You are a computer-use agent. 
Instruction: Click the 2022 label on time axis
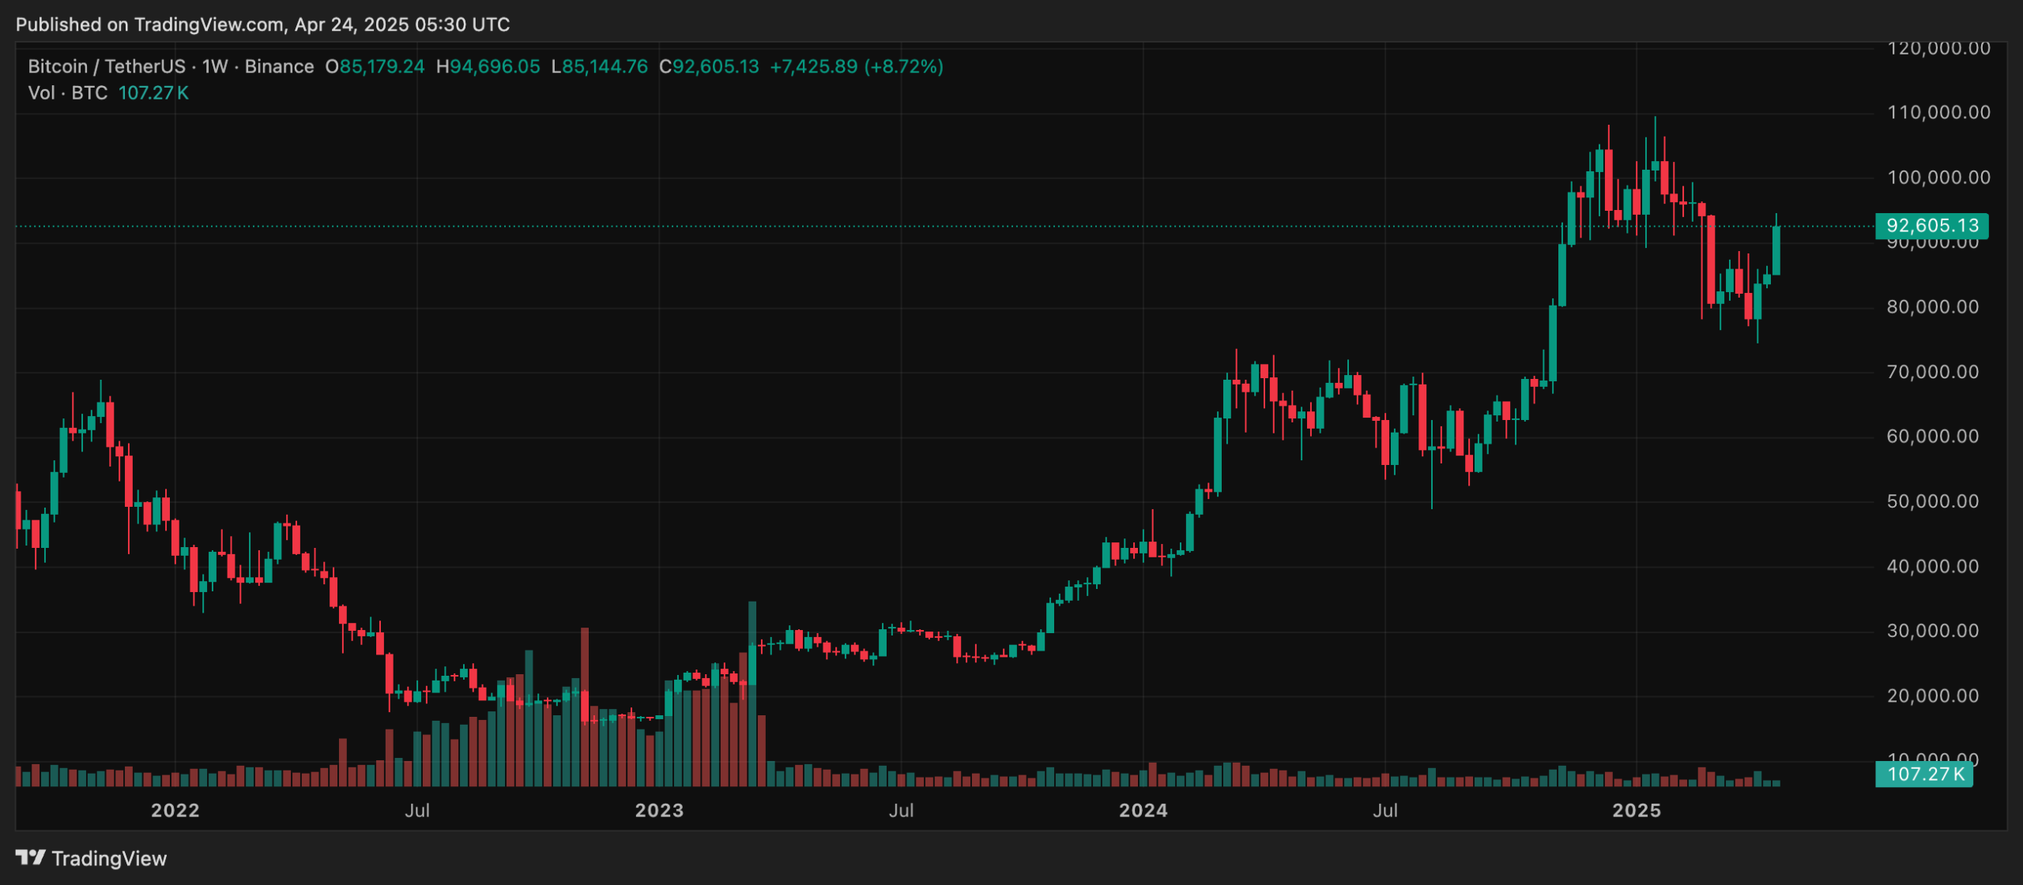pyautogui.click(x=175, y=810)
